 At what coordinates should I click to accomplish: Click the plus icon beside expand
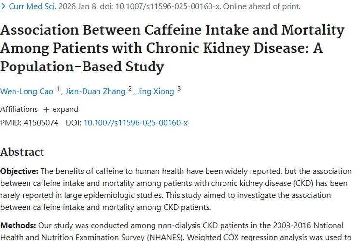coord(46,109)
